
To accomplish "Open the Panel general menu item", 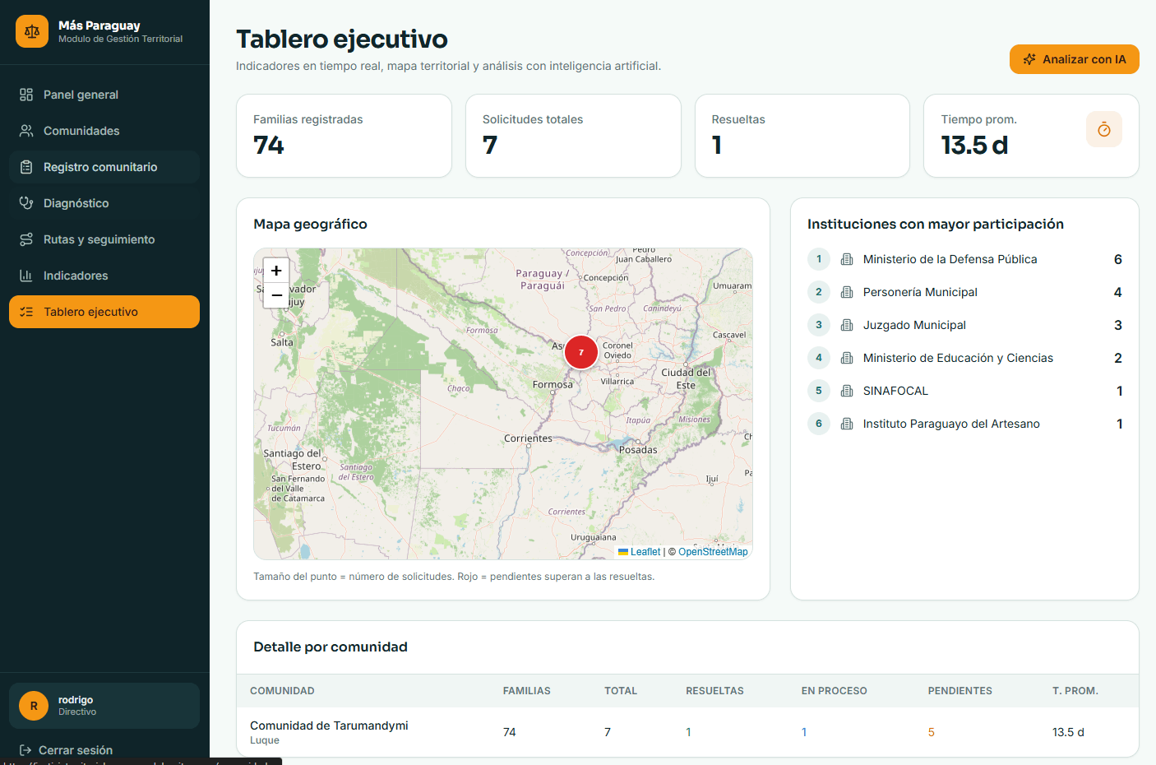I will click(104, 95).
